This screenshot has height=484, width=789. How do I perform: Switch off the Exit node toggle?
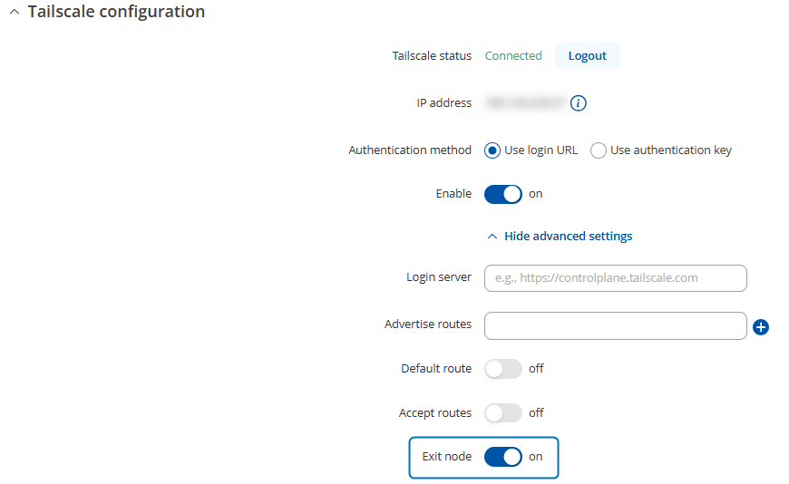(x=502, y=457)
